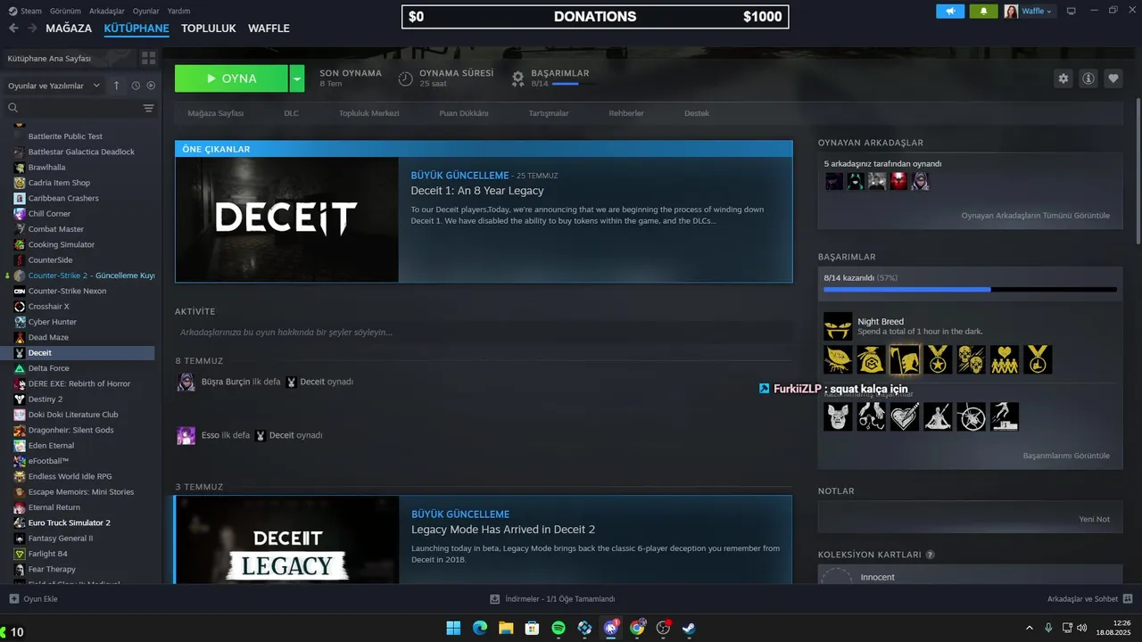Open the Görünüm menu

65,11
